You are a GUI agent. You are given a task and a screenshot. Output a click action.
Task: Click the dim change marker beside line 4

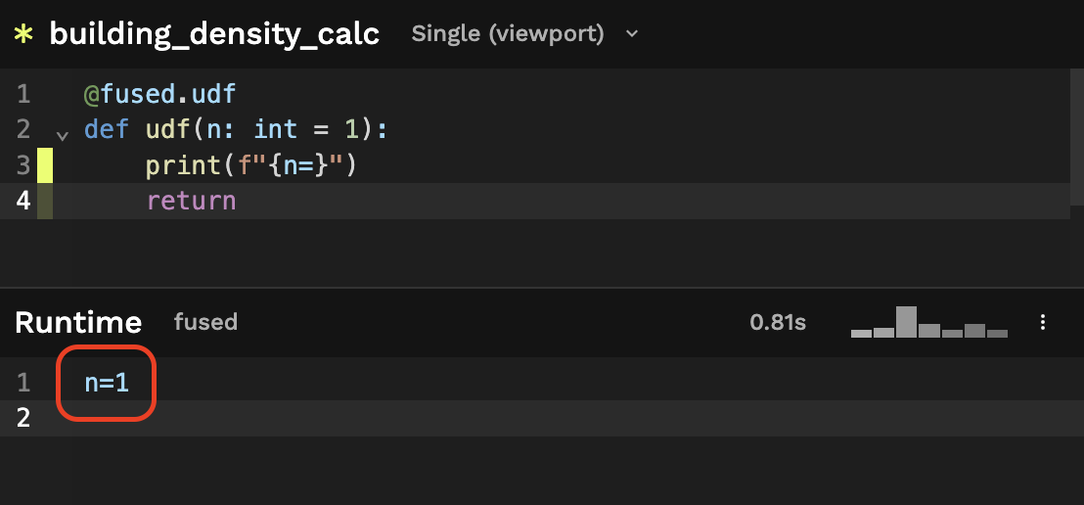click(x=45, y=202)
